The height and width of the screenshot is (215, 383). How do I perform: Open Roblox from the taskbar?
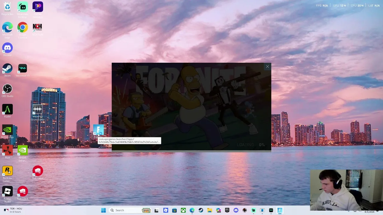coord(166,210)
